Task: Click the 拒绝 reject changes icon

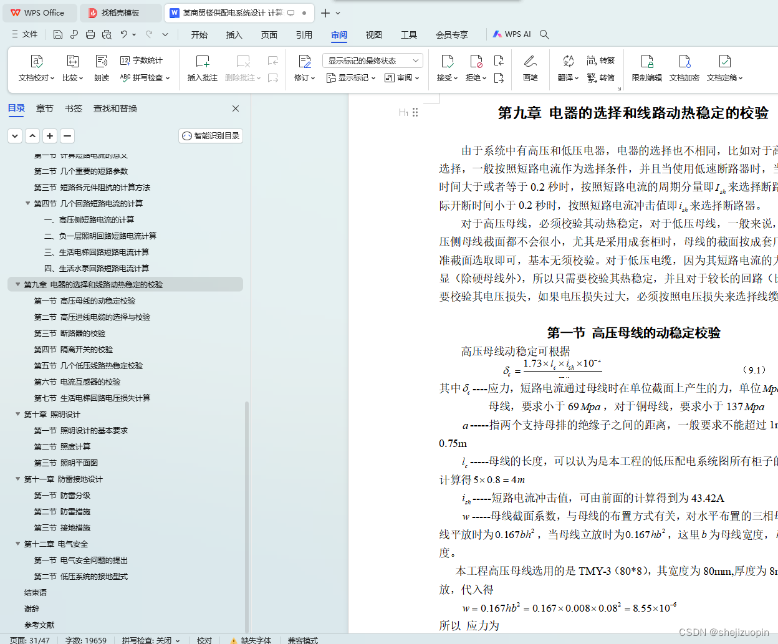Action: pos(476,61)
